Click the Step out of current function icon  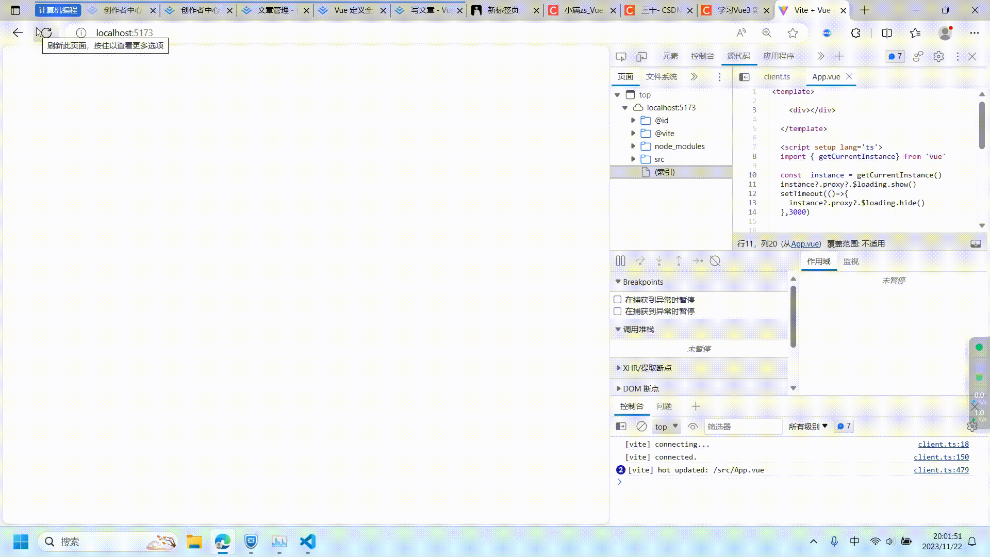click(679, 261)
